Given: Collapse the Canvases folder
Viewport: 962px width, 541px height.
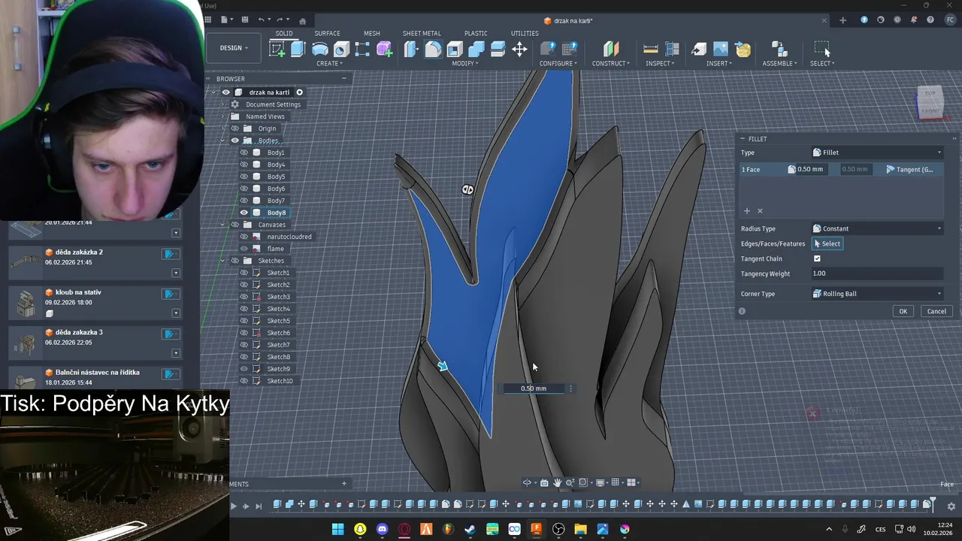Looking at the screenshot, I should (x=222, y=225).
